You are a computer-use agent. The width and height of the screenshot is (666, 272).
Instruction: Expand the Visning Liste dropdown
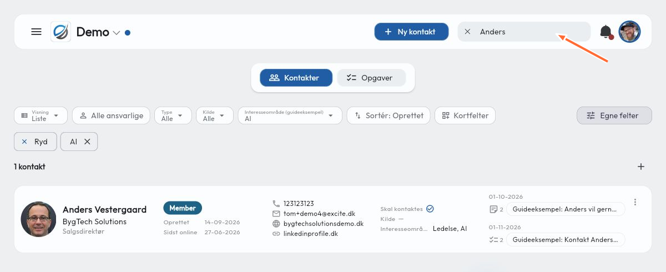tap(41, 115)
